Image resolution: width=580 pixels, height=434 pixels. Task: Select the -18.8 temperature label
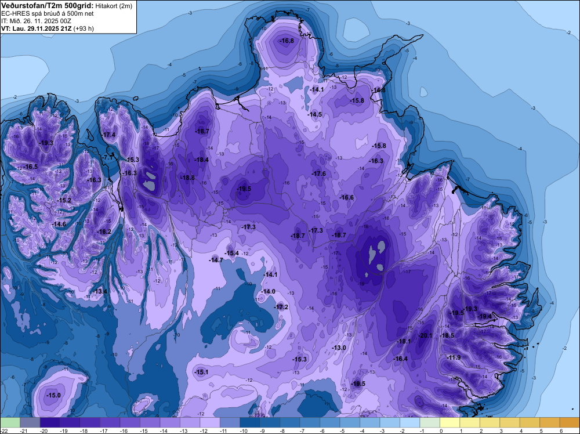pyautogui.click(x=187, y=178)
